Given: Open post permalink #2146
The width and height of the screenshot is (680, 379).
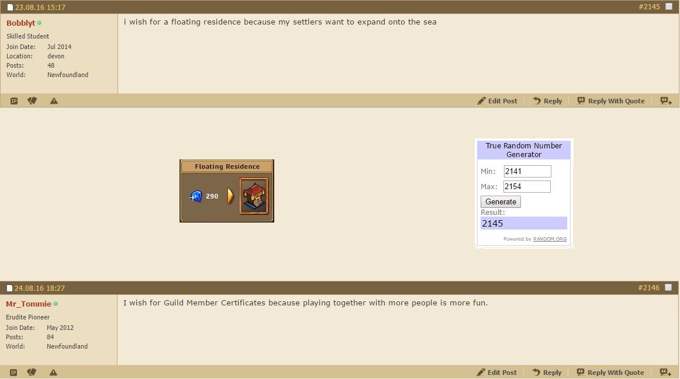Looking at the screenshot, I should 649,287.
